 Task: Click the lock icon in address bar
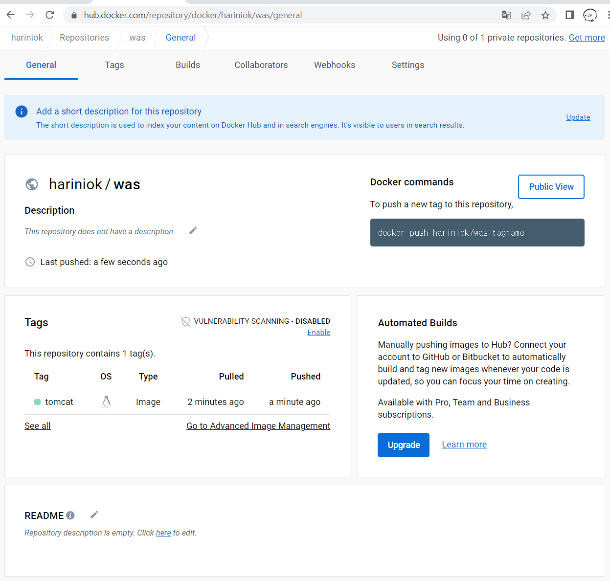tap(74, 15)
